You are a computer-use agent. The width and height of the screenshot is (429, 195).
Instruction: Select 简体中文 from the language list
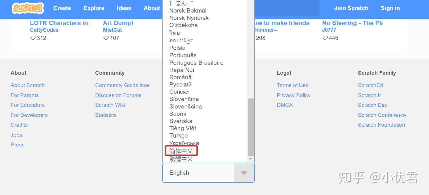click(x=181, y=151)
